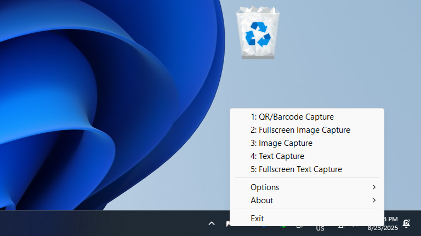Show hidden tray icons with the chevron

[x=212, y=223]
